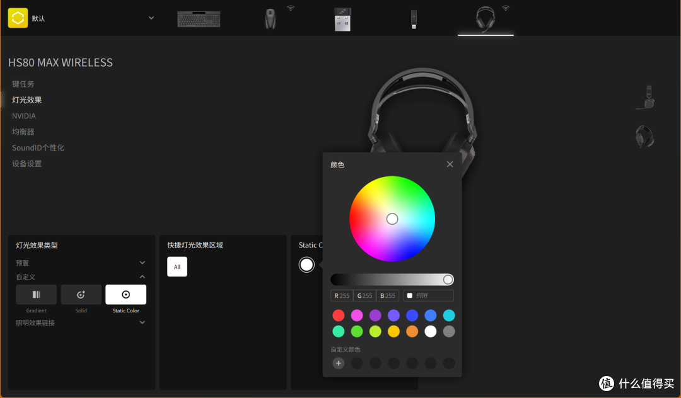Select the headset device in top bar

point(485,19)
